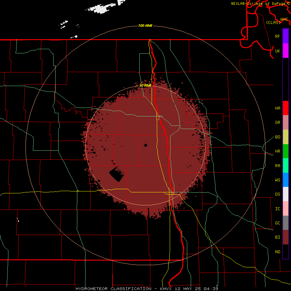The height and width of the screenshot is (291, 291).
Task: Click the GC gray legend swatch
Action: (286, 223)
